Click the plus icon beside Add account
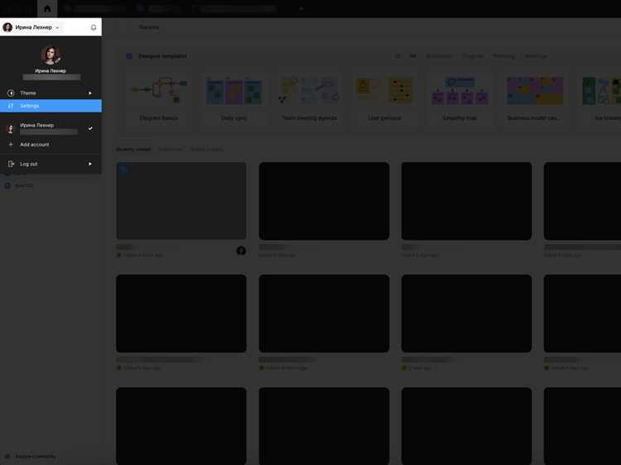The image size is (621, 465). (11, 145)
